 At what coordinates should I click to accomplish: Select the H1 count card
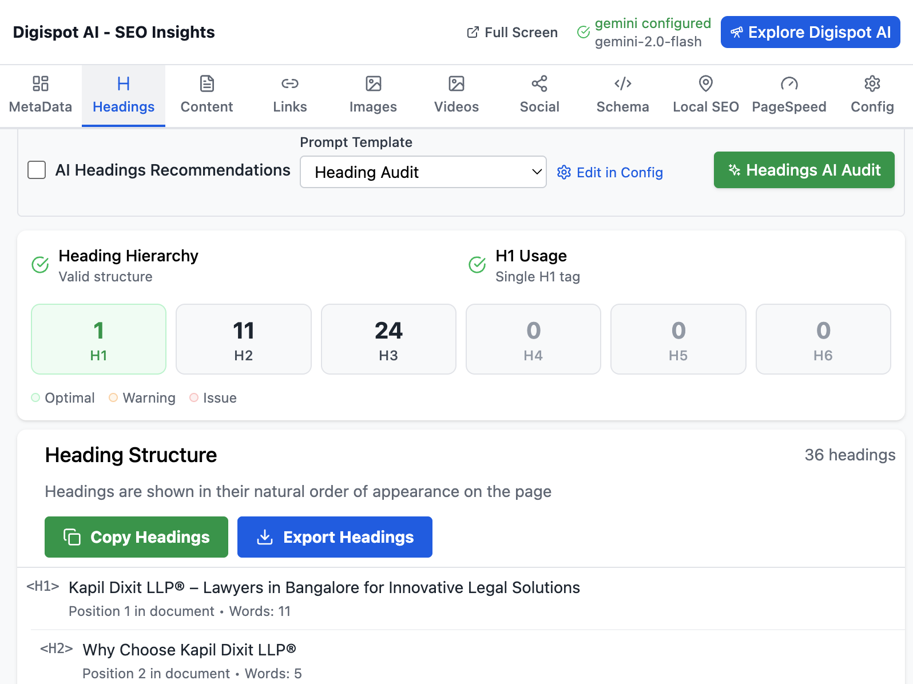[x=98, y=339]
